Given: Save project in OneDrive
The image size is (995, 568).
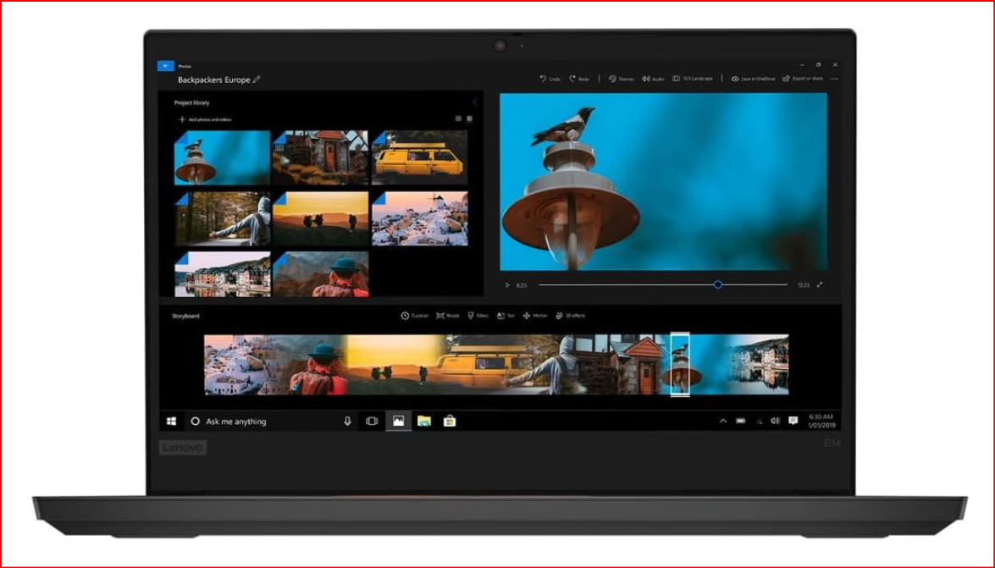Looking at the screenshot, I should [753, 79].
